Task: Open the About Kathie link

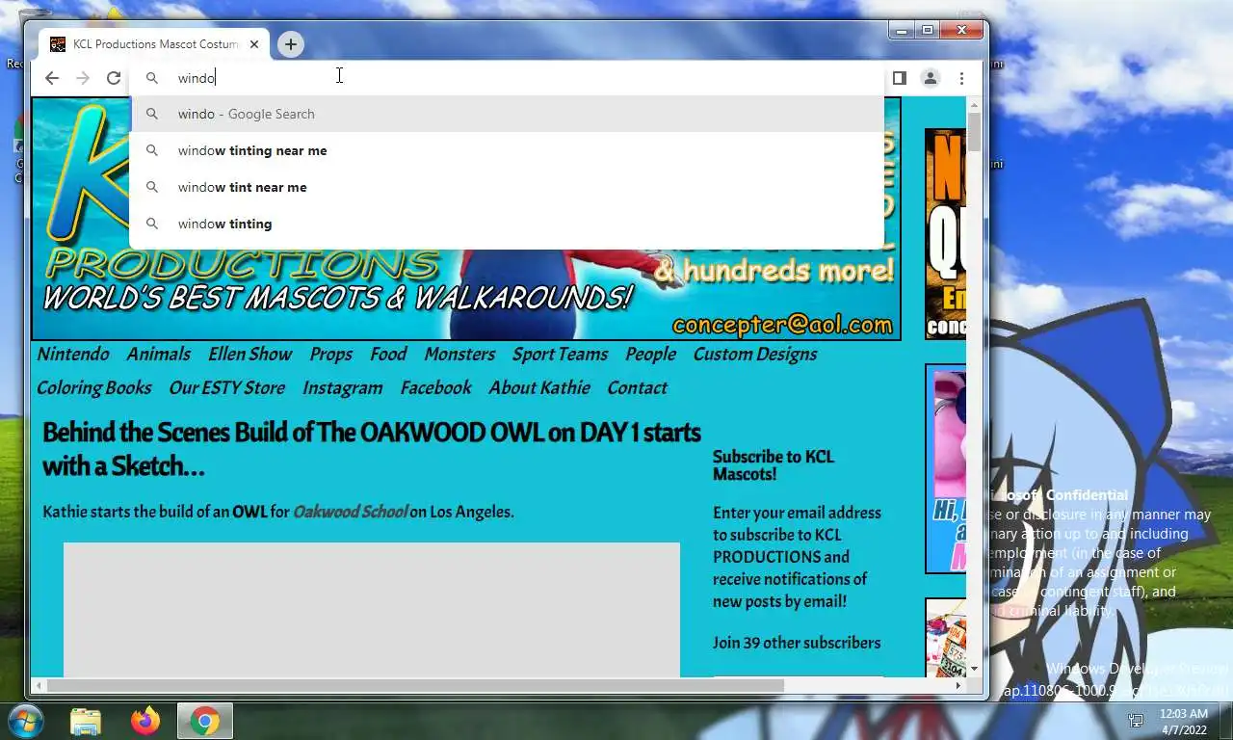Action: [539, 387]
